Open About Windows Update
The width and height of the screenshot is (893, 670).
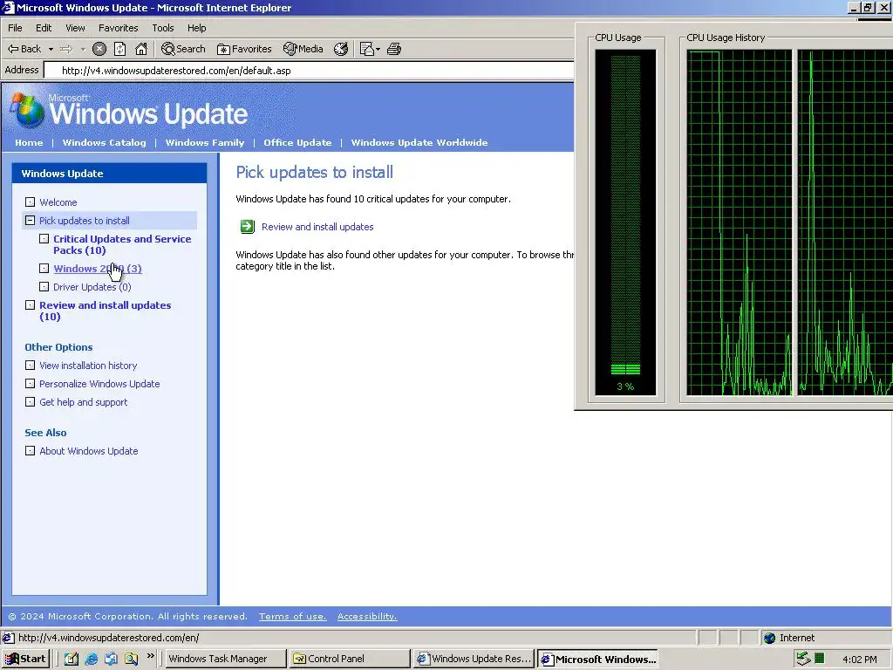pos(88,451)
